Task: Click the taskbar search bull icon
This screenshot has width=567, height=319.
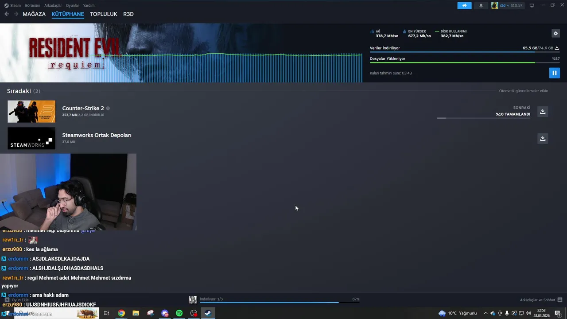Action: [x=87, y=314]
